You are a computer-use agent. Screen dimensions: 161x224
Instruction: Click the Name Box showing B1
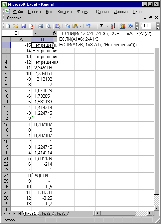17,33
